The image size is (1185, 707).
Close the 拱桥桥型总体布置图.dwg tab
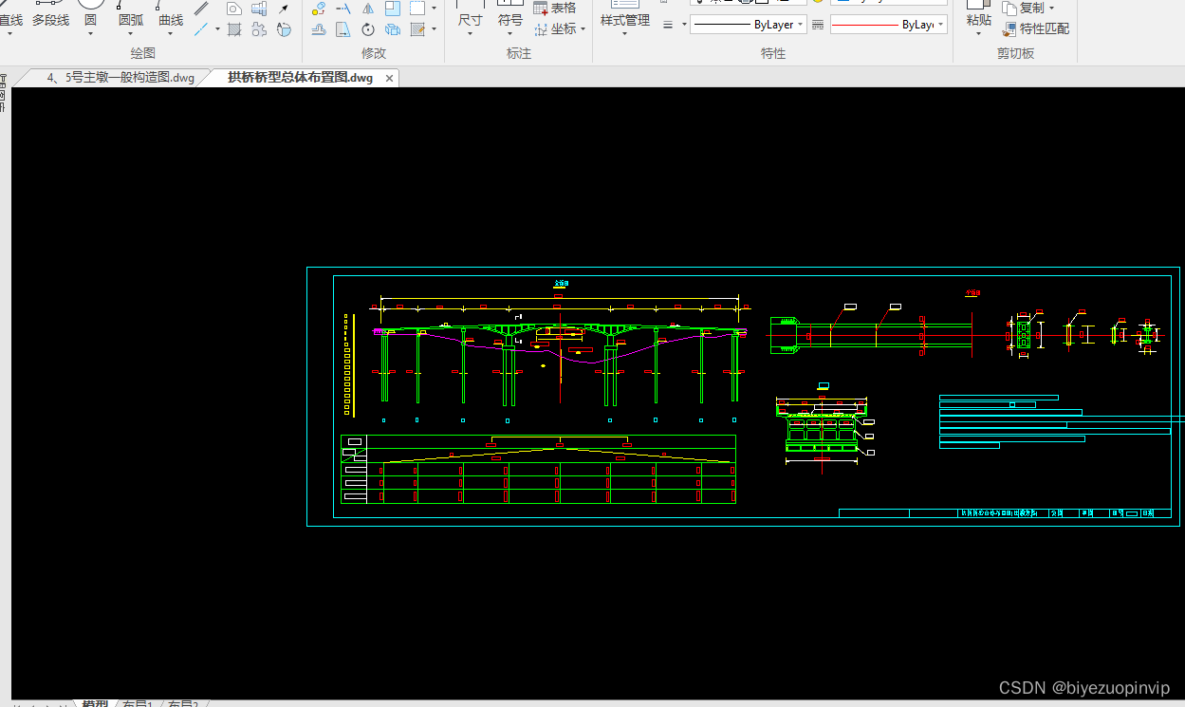[389, 79]
